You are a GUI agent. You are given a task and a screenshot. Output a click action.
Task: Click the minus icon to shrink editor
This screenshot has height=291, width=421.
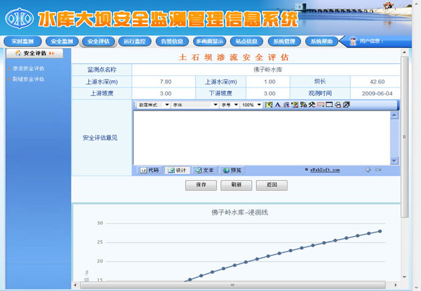(378, 170)
